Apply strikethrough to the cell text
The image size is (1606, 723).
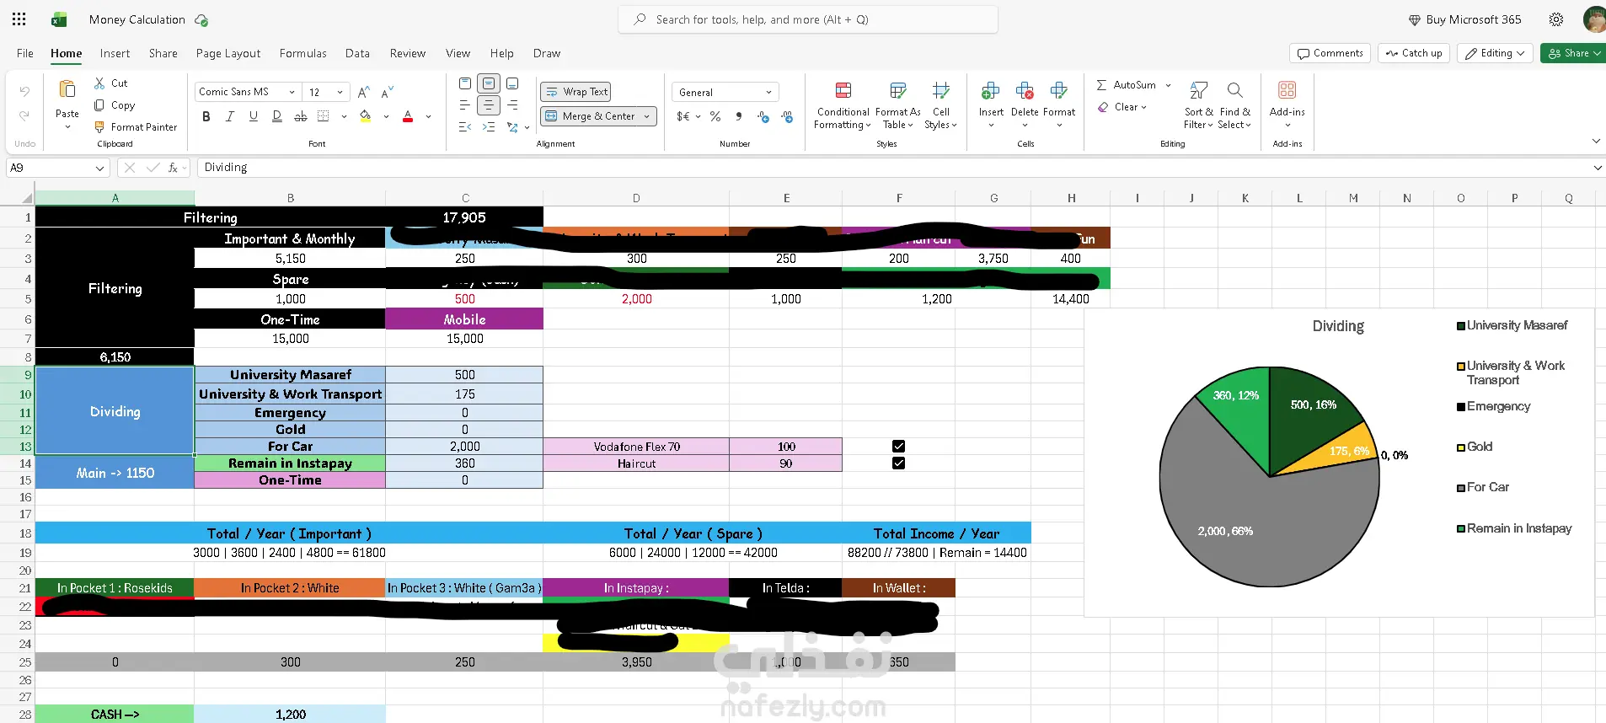[301, 116]
